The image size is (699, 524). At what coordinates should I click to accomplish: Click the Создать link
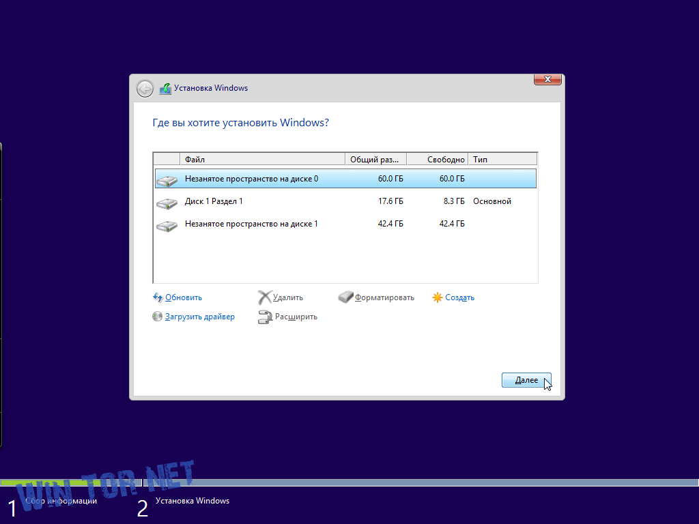tap(459, 297)
